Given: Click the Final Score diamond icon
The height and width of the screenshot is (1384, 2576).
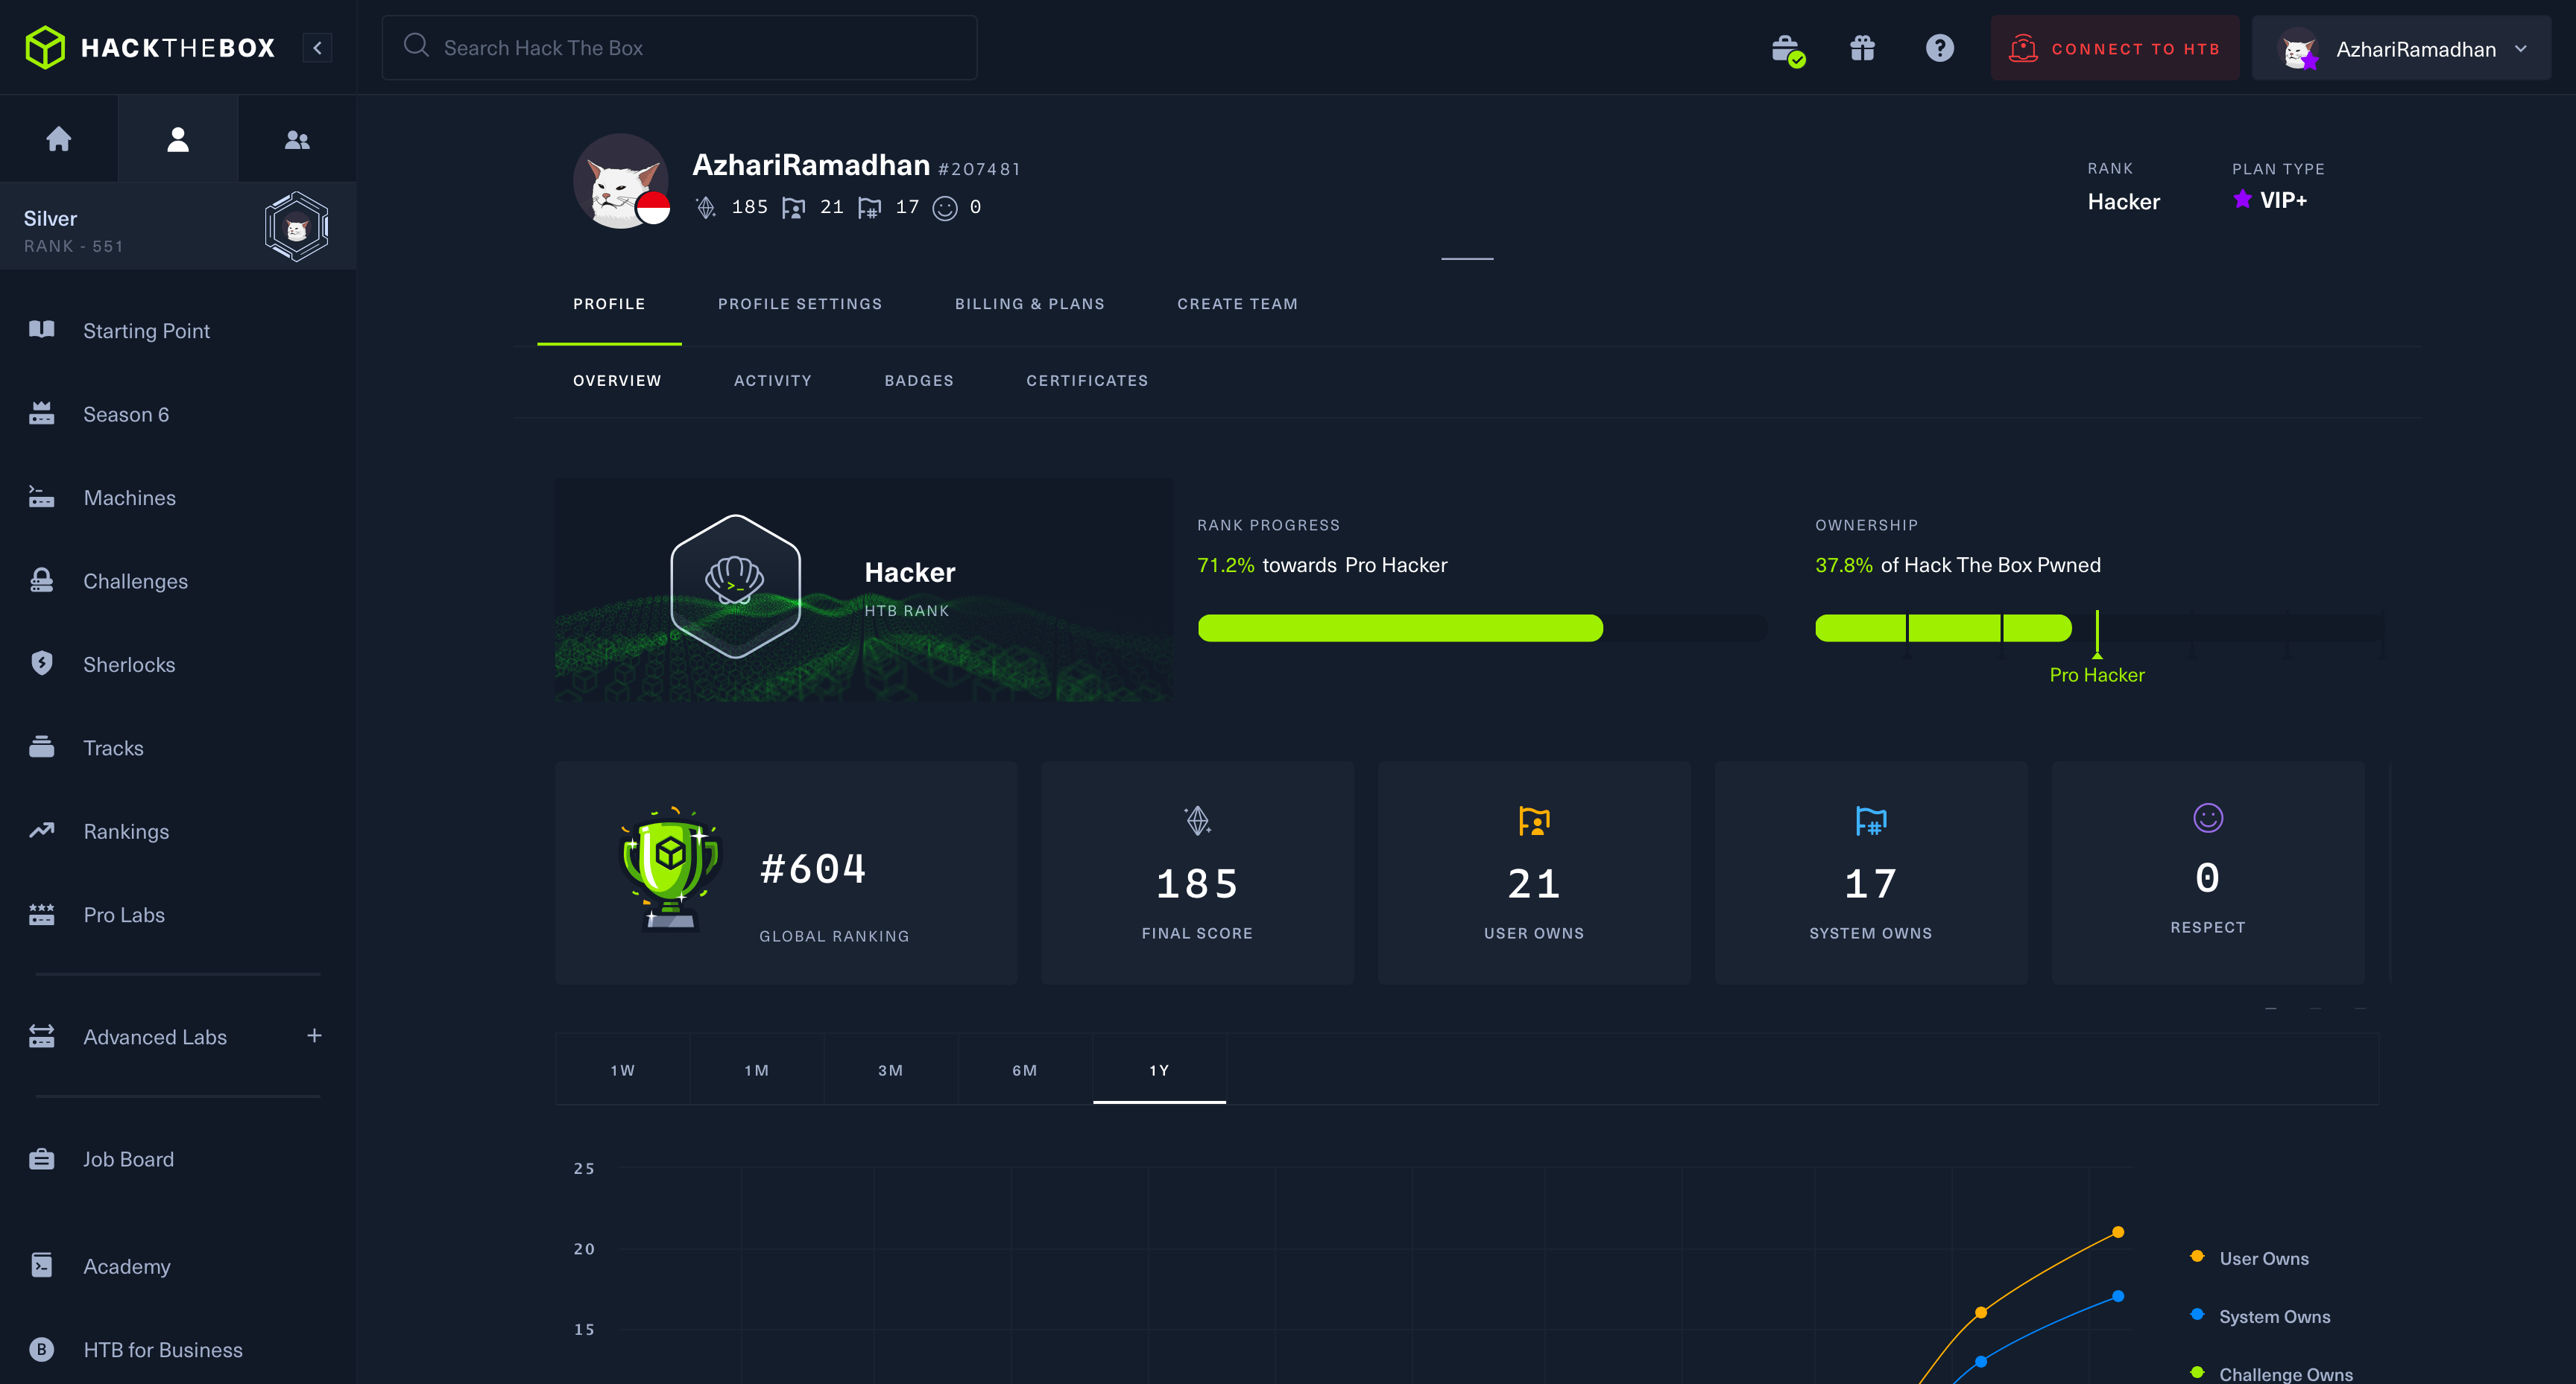Looking at the screenshot, I should [1198, 820].
